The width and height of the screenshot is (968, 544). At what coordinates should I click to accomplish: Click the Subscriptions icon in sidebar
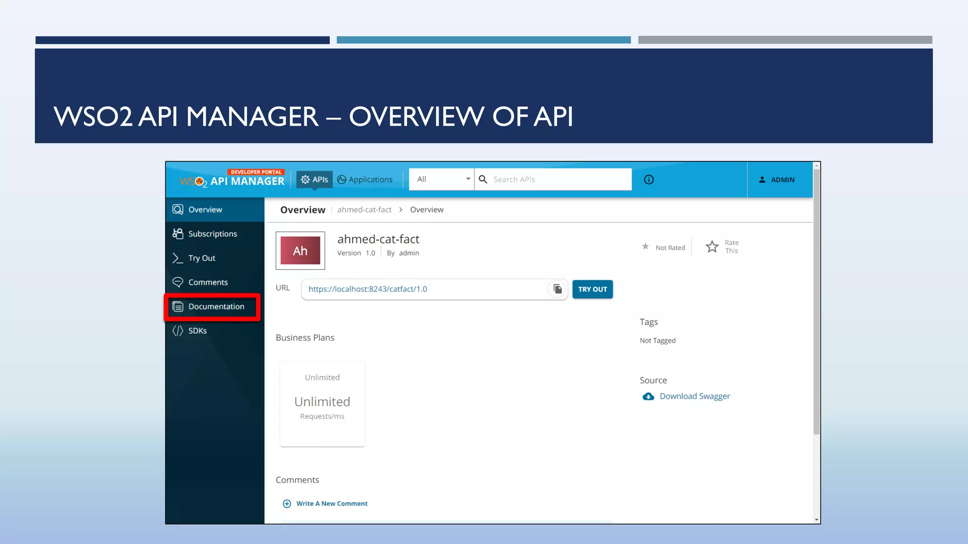(178, 234)
